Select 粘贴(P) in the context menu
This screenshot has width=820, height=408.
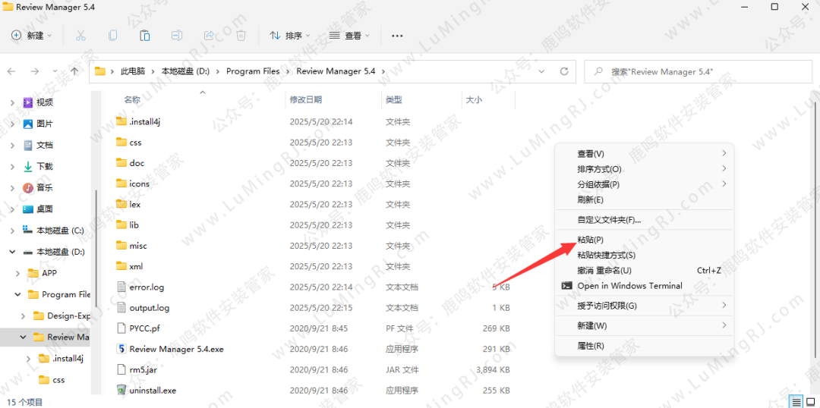[x=590, y=240]
